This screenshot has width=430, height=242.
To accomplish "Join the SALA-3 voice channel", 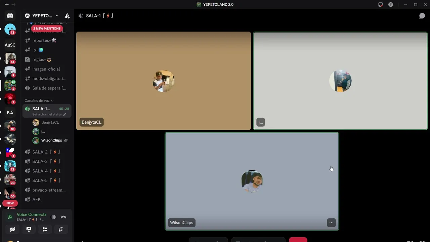I will (47, 161).
